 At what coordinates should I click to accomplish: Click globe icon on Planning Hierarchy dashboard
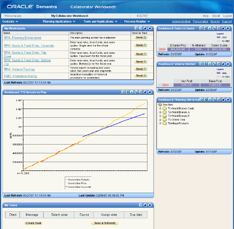click(206, 99)
